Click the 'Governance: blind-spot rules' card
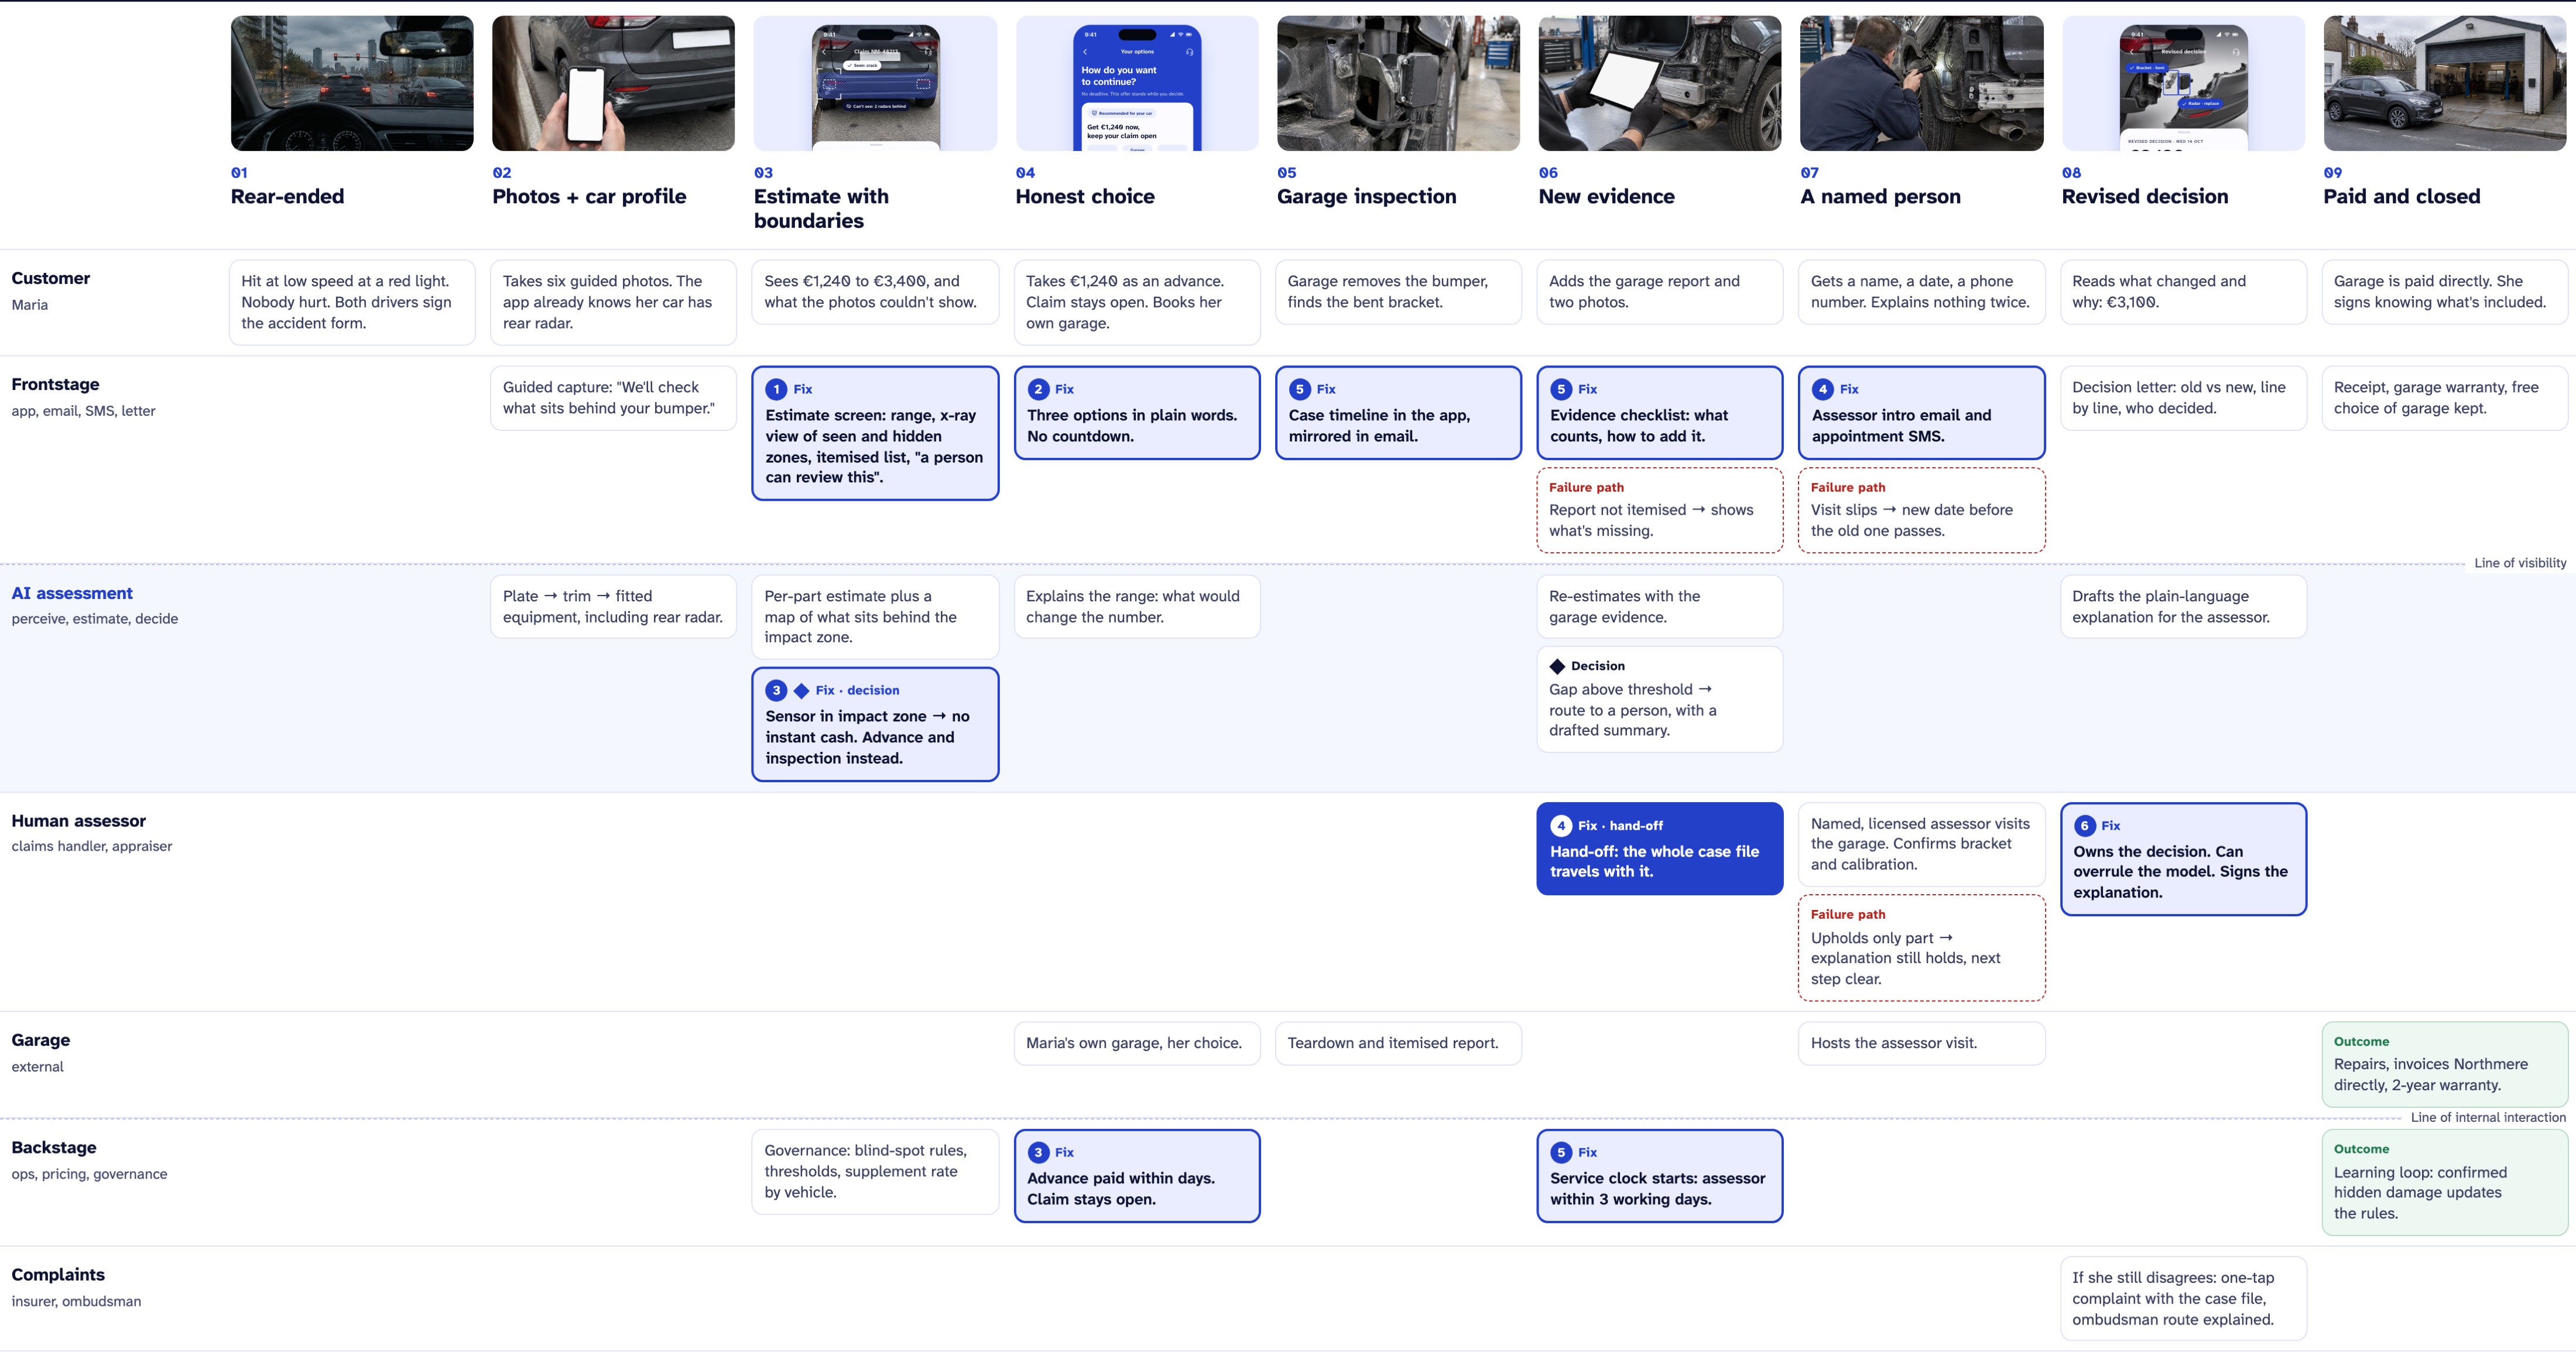Viewport: 2576px width, 1352px height. [875, 1172]
